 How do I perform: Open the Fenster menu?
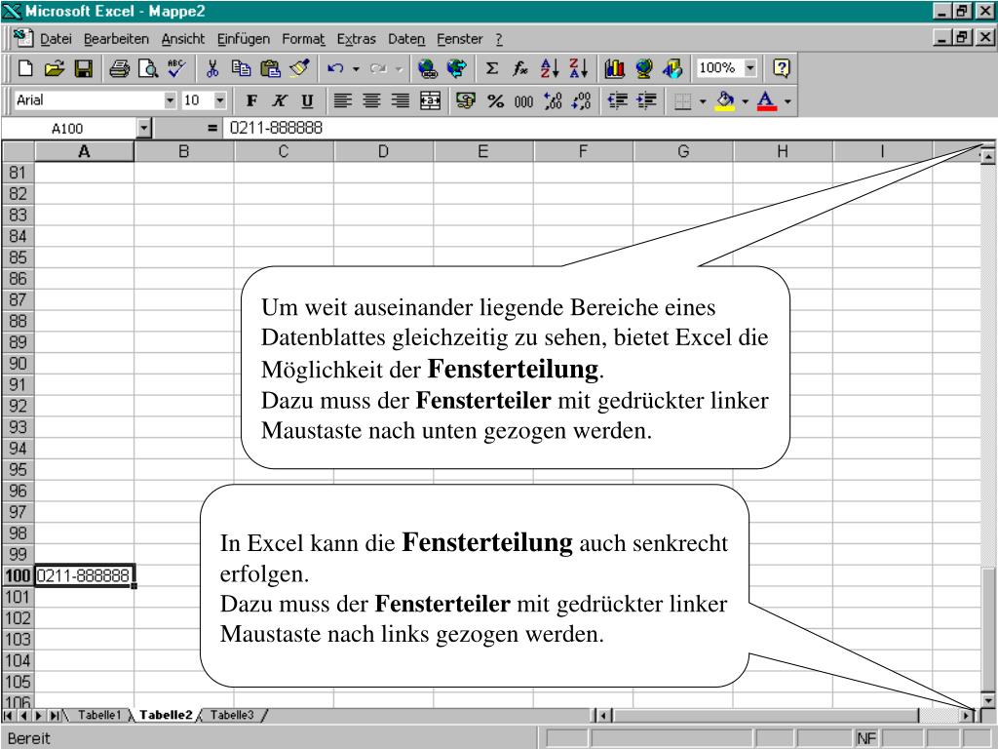460,39
